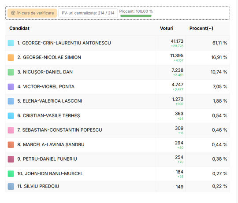
Task: Select the light cyan swatch for Antonescu
Action: pos(11,43)
